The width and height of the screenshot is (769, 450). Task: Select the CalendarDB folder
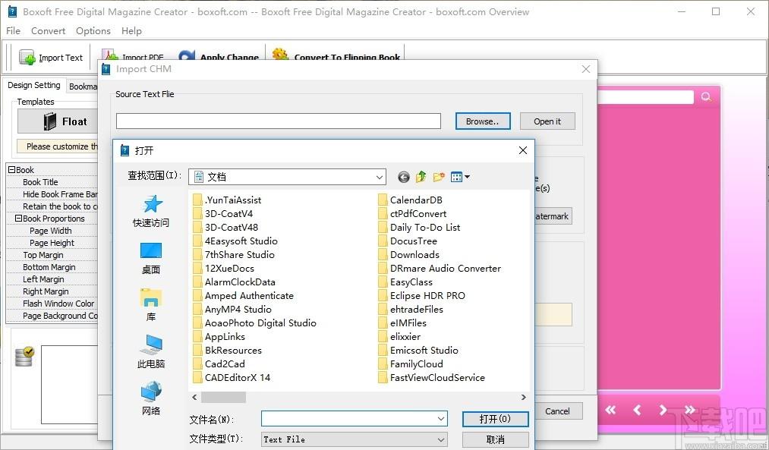[x=411, y=200]
